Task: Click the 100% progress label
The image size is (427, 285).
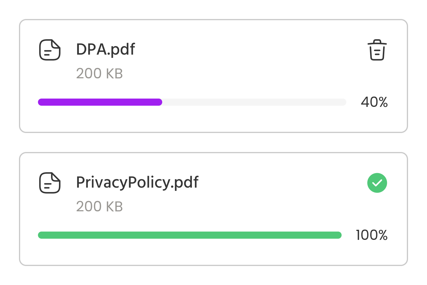Action: point(372,235)
